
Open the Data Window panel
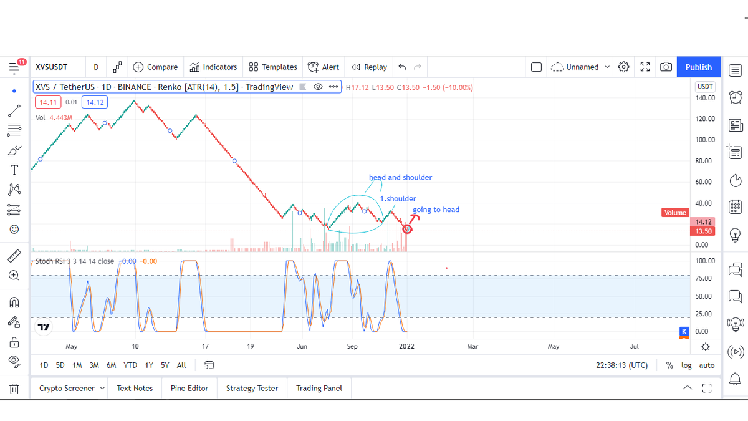pos(736,152)
